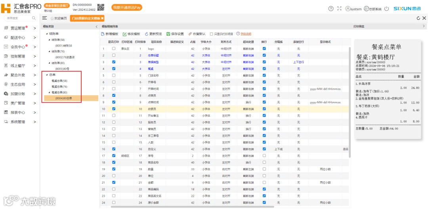Uncheck 是否打印 for 餐桌 row
428x209 pixels.
tap(114, 69)
